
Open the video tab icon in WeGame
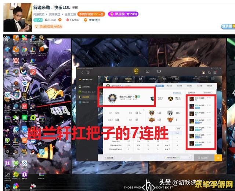(159, 71)
